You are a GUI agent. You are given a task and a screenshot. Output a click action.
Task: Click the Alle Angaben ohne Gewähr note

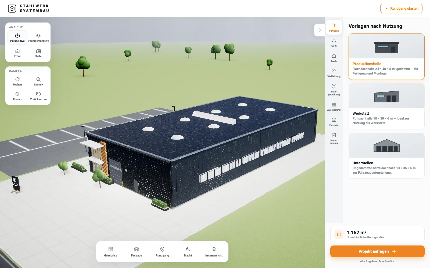377,261
